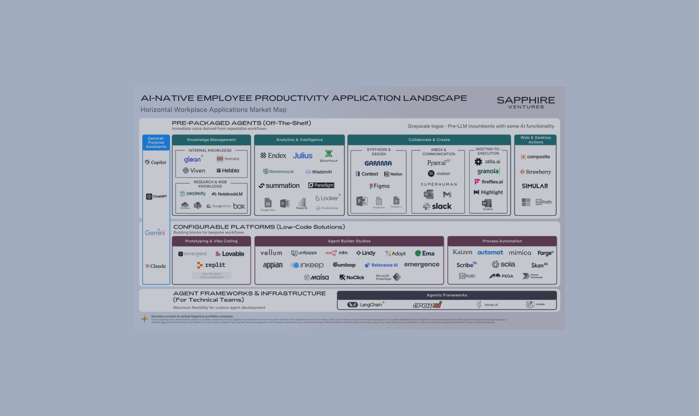Click the UiPath icon in Web & Desktop Actions
The width and height of the screenshot is (699, 416).
click(x=543, y=202)
